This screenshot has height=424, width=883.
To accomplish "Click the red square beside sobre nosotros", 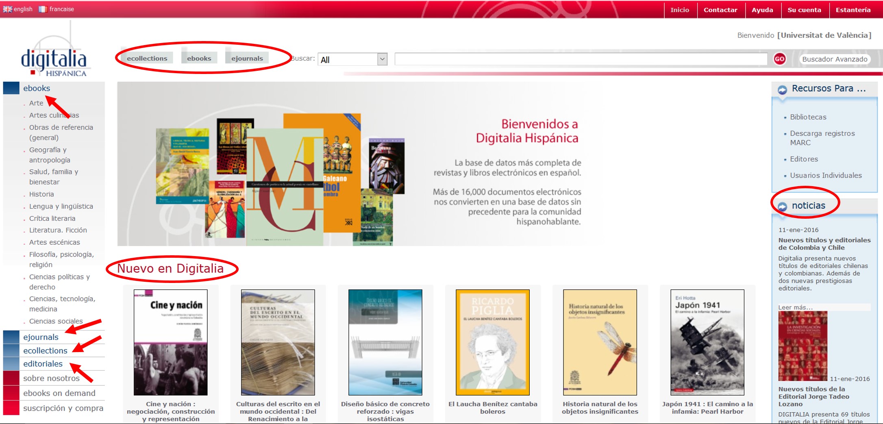I will (11, 378).
